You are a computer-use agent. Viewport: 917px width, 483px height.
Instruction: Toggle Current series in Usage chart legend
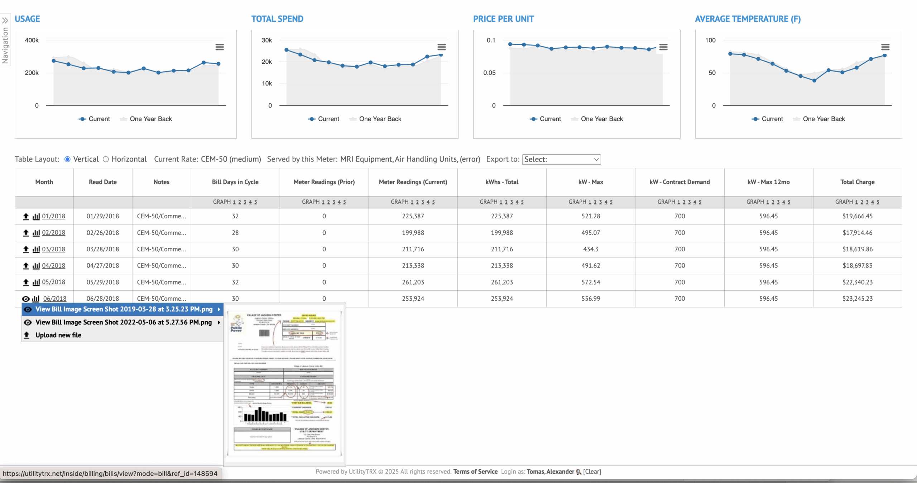[94, 119]
